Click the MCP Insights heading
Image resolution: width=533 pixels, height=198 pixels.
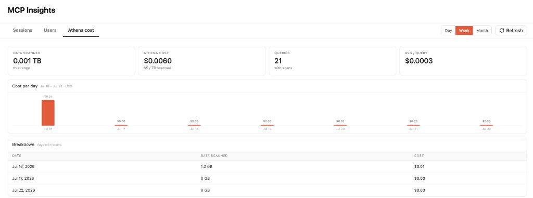32,10
